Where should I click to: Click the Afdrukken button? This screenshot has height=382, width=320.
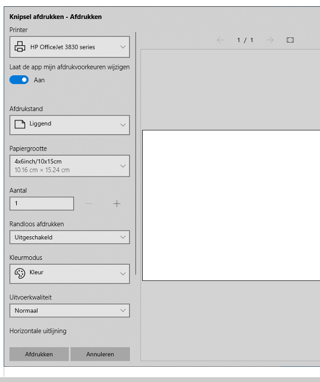(x=39, y=354)
